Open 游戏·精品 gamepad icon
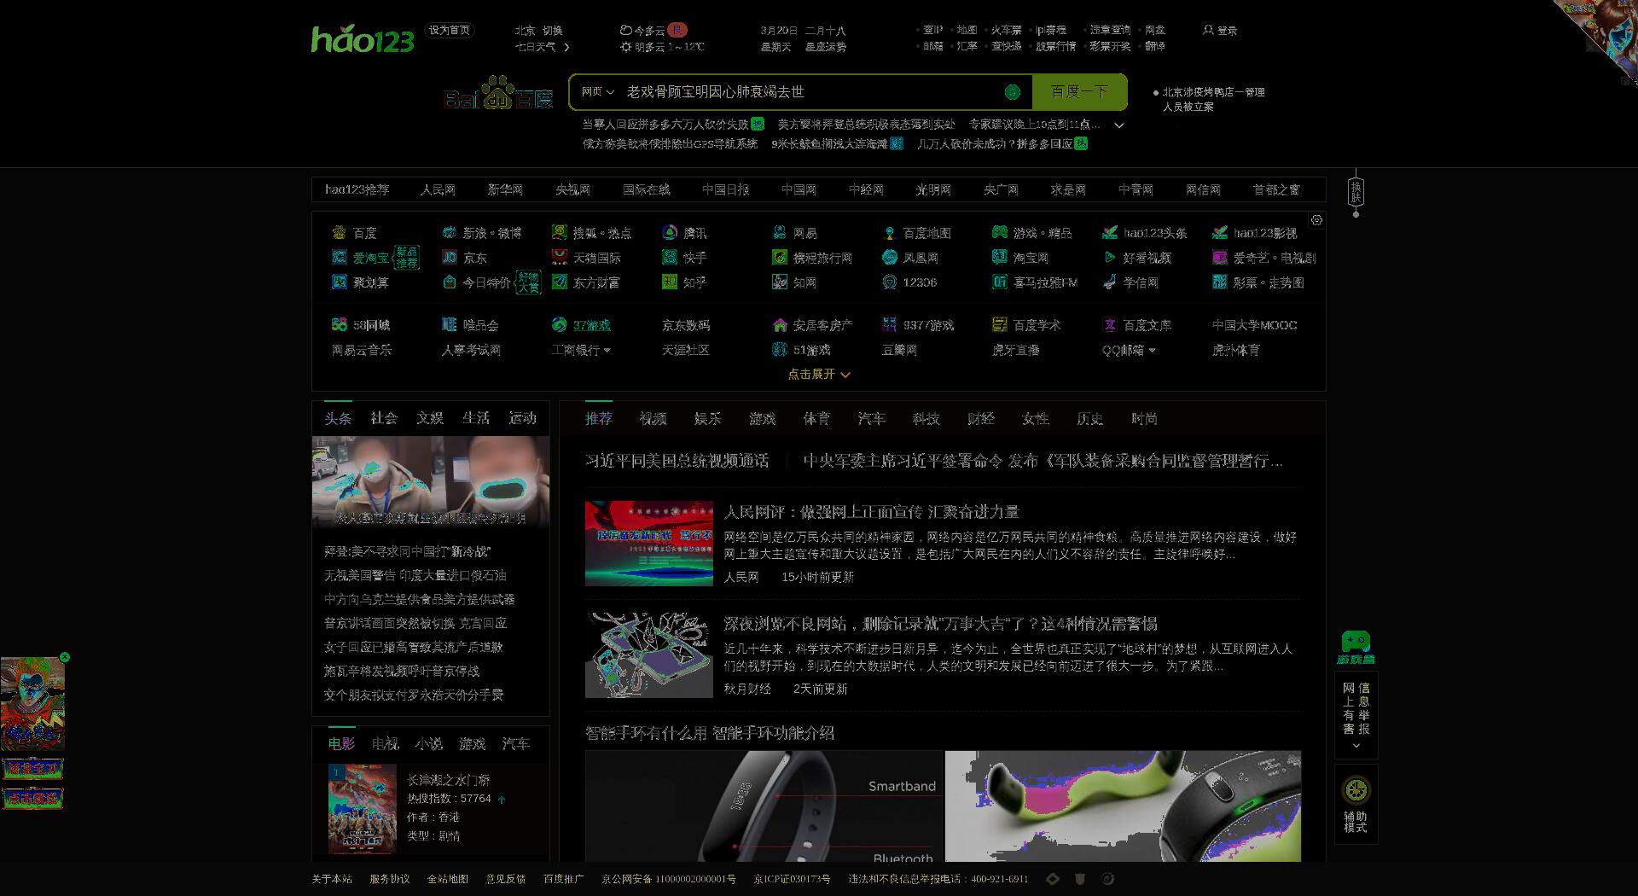Viewport: 1638px width, 896px height. tap(1000, 232)
